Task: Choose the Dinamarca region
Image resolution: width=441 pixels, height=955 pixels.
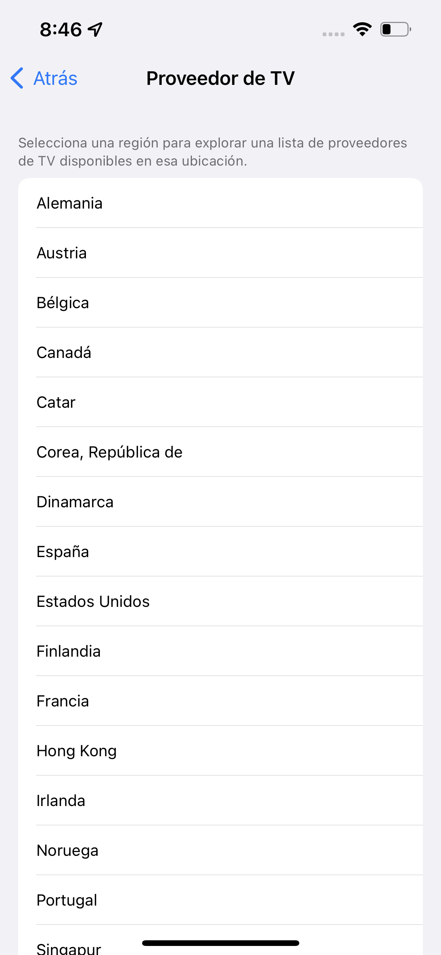Action: [220, 502]
